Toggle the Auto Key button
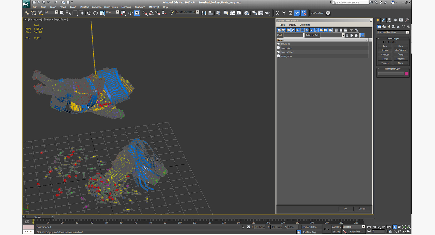 click(337, 227)
